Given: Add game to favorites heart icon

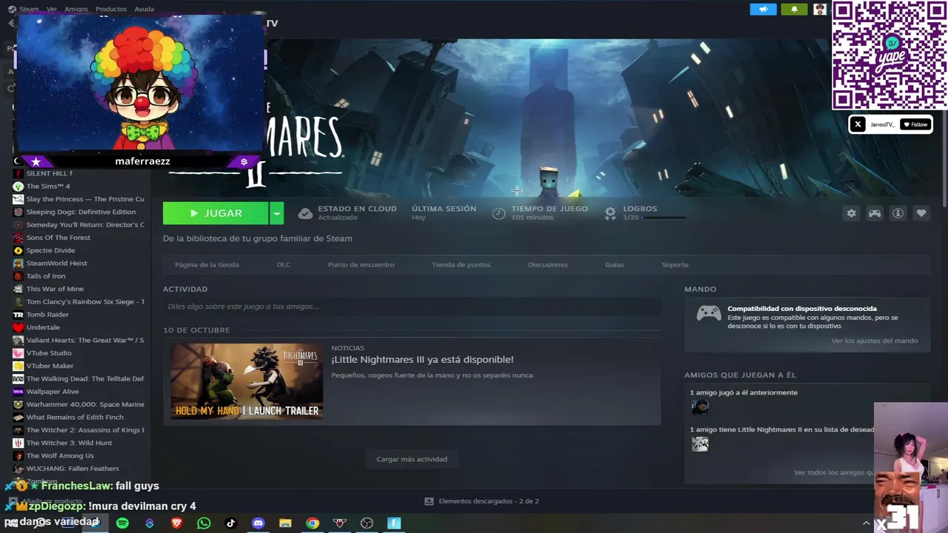Looking at the screenshot, I should click(921, 213).
